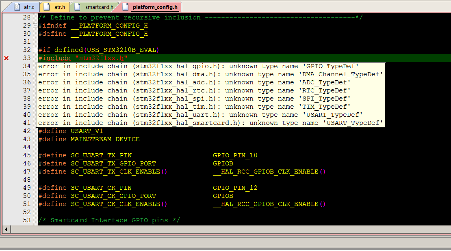Click SC_USART_CK_GPIO_PORT macro name
451x251 pixels.
113,196
